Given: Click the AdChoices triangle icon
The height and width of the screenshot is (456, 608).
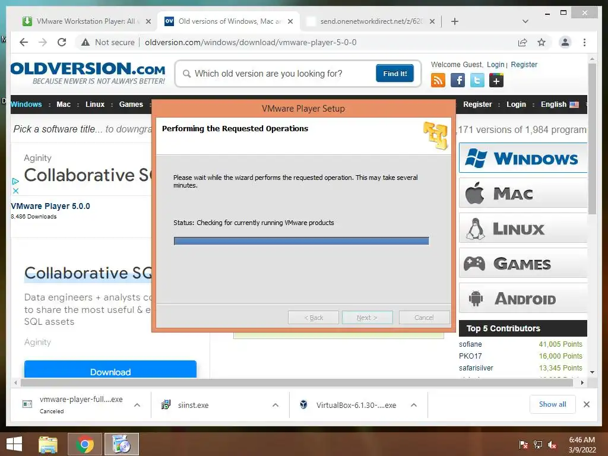Looking at the screenshot, I should tap(15, 181).
